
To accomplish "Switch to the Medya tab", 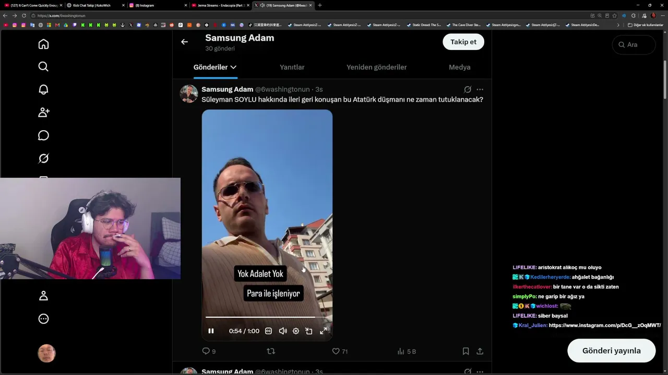I will 459,67.
